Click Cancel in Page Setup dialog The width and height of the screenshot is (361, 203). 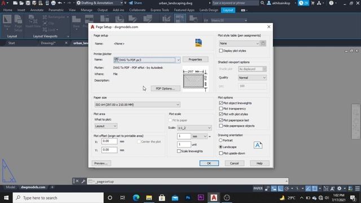pos(234,163)
